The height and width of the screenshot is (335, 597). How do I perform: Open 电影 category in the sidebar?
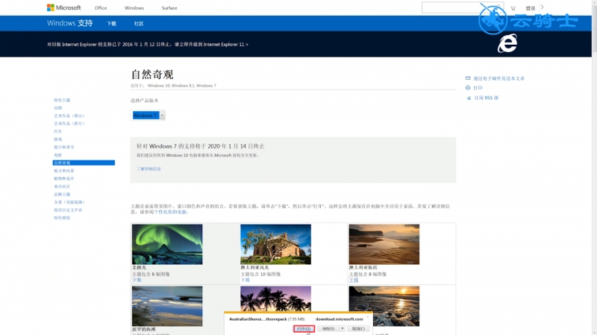pyautogui.click(x=58, y=155)
